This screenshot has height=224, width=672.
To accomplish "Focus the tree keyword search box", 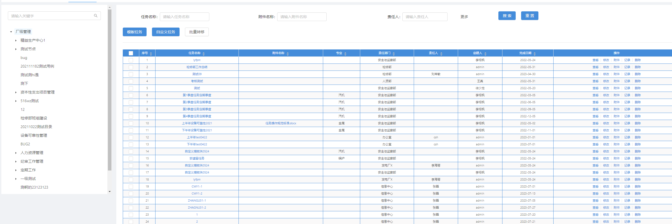I will click(54, 16).
